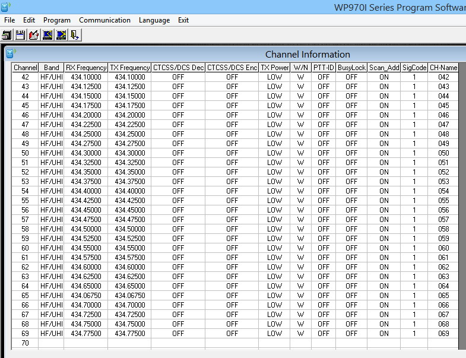Open the Language menu

154,20
